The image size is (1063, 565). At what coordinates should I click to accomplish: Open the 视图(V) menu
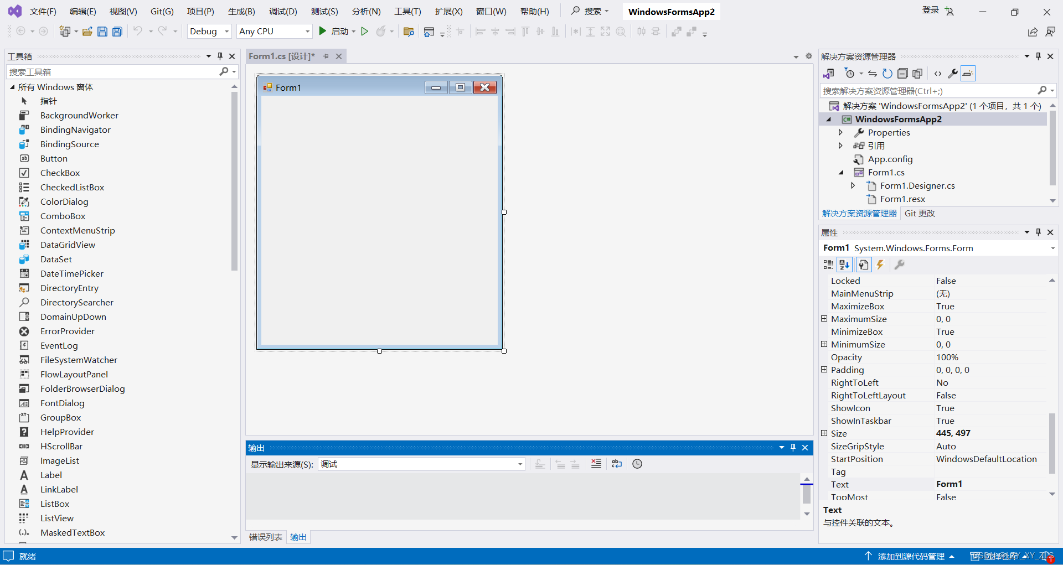coord(123,11)
